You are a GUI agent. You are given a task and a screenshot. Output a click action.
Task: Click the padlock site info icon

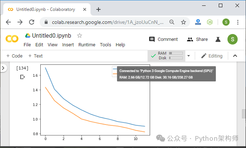coord(46,22)
